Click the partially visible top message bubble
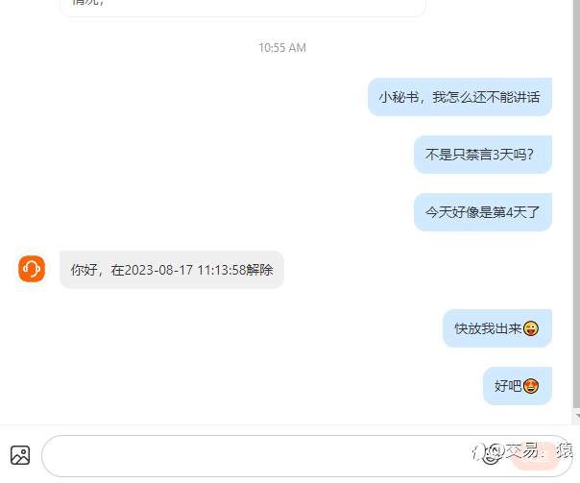This screenshot has height=483, width=580. click(x=243, y=8)
